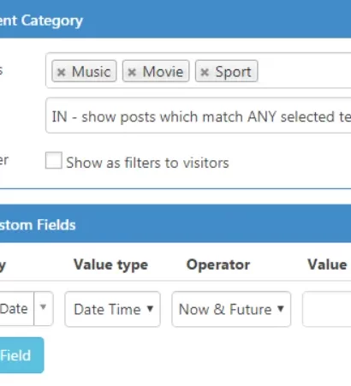Open the Date Time value type dropdown
This screenshot has height=386, width=351.
113,309
